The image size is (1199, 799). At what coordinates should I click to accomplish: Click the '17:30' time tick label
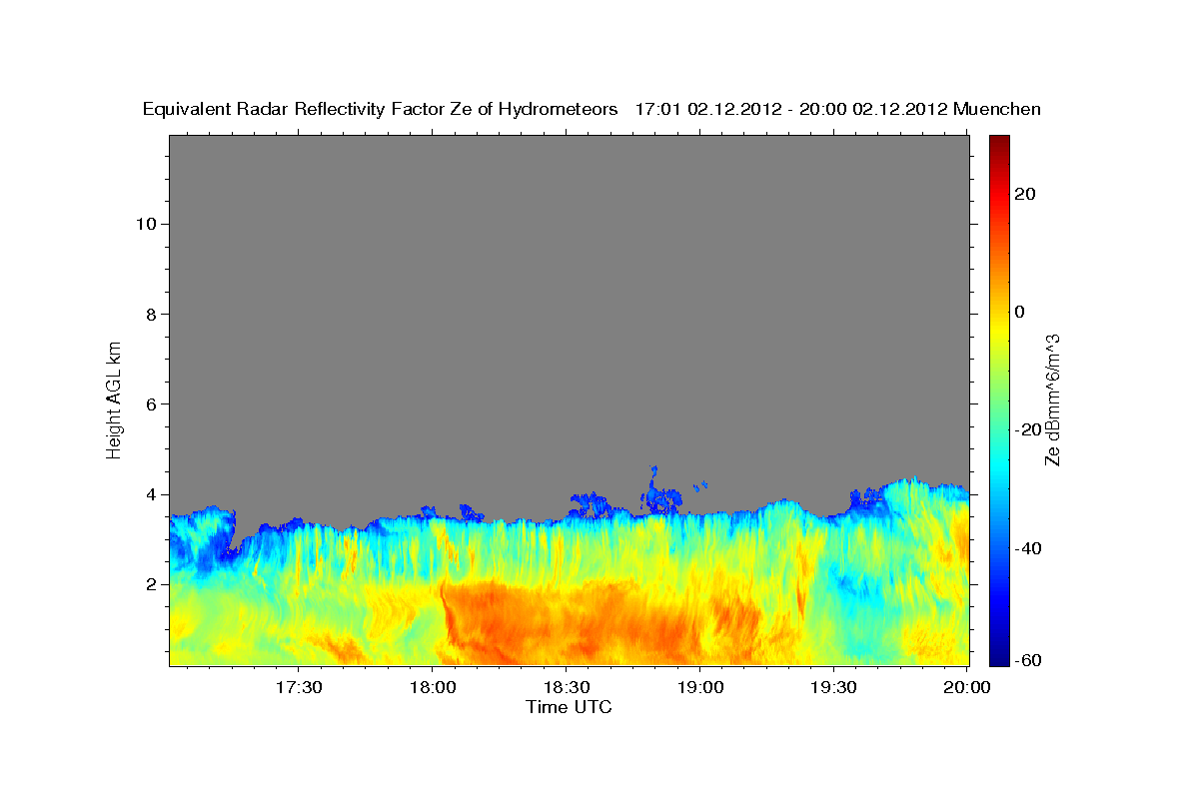tap(299, 688)
